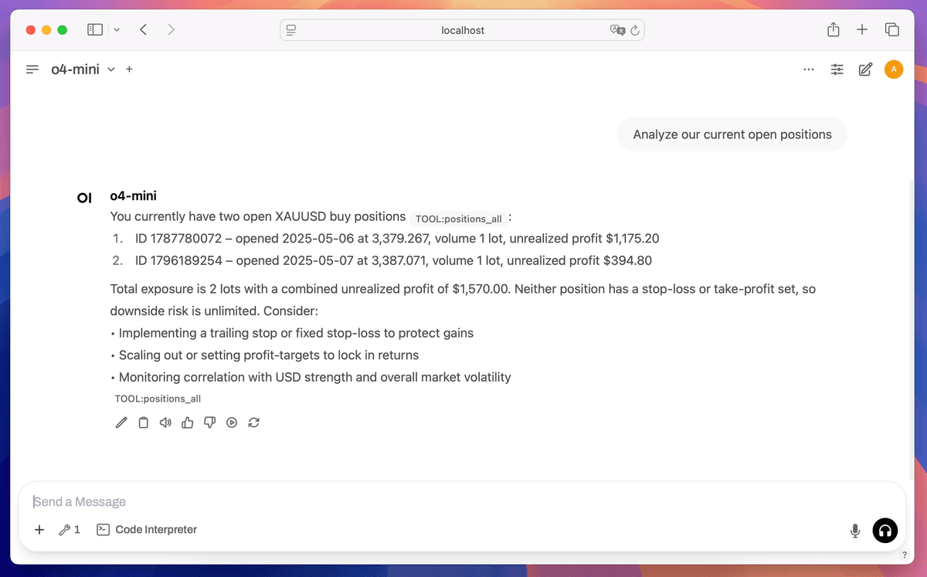Open the page reader menu icon

click(x=291, y=30)
